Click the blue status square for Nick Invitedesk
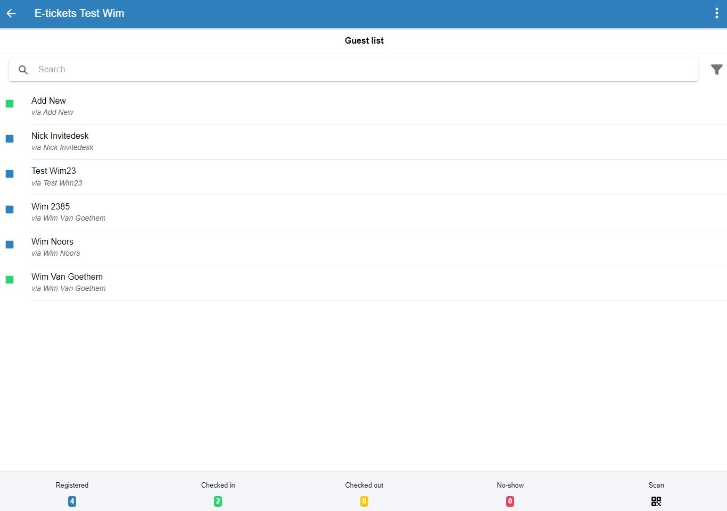Screen dimensions: 727x511 [x=10, y=139]
